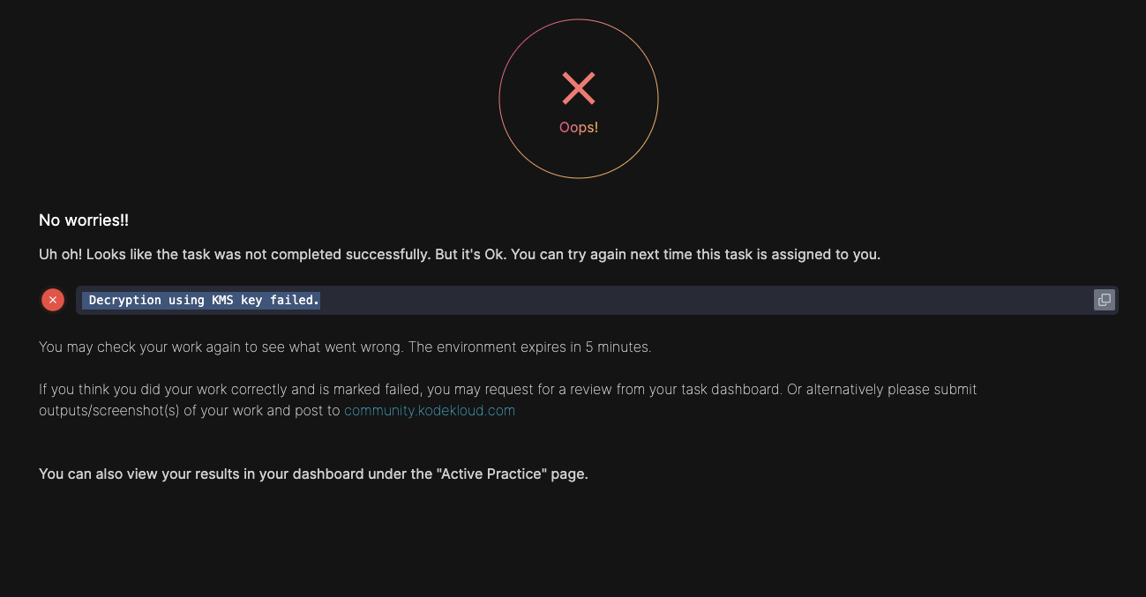1146x597 pixels.
Task: Click the 'Uh oh! Looks like the task' sentence
Action: pyautogui.click(x=124, y=254)
